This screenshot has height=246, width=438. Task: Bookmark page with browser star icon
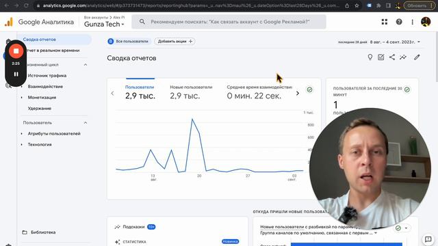tap(357, 5)
